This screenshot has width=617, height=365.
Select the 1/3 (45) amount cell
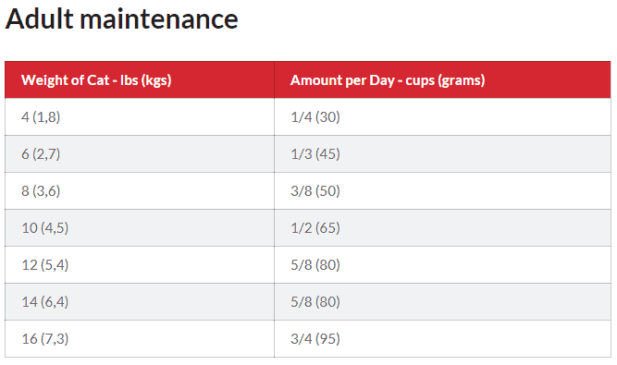[442, 153]
